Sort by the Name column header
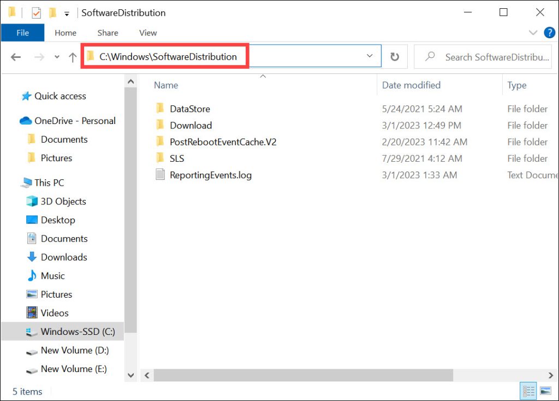The width and height of the screenshot is (559, 401). pyautogui.click(x=166, y=85)
